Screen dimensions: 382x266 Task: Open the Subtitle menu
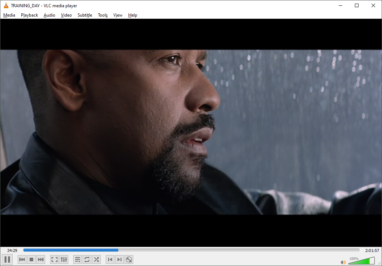coord(85,15)
